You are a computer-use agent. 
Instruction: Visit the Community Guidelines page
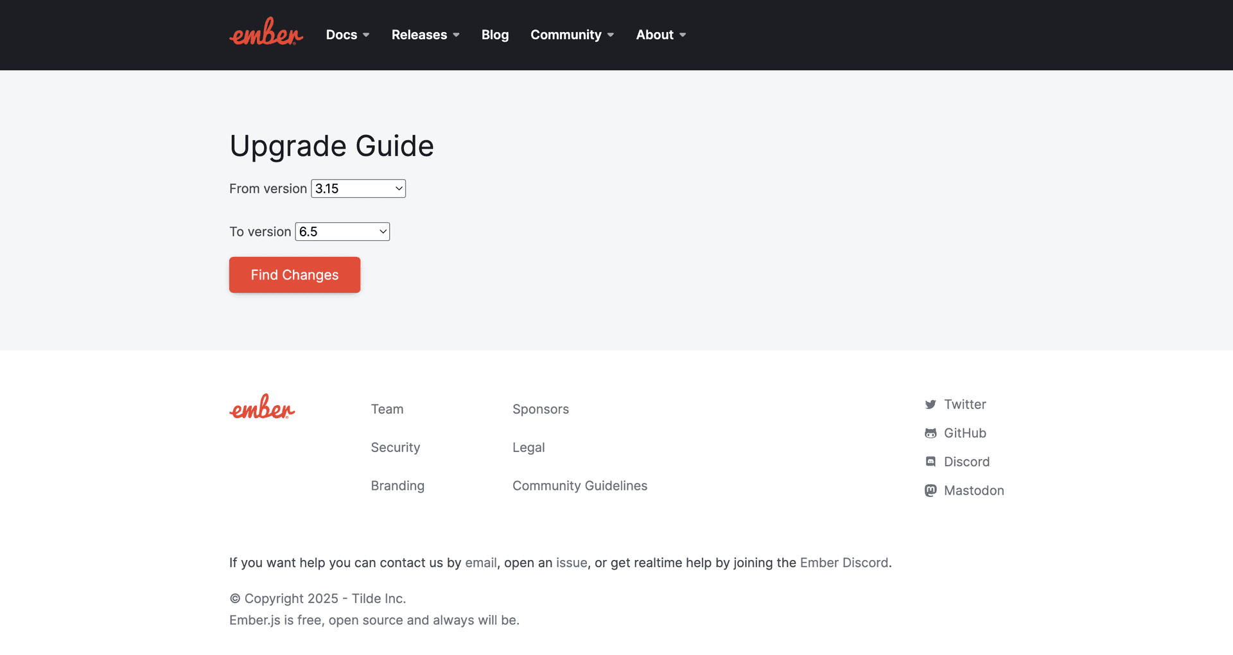pos(579,485)
